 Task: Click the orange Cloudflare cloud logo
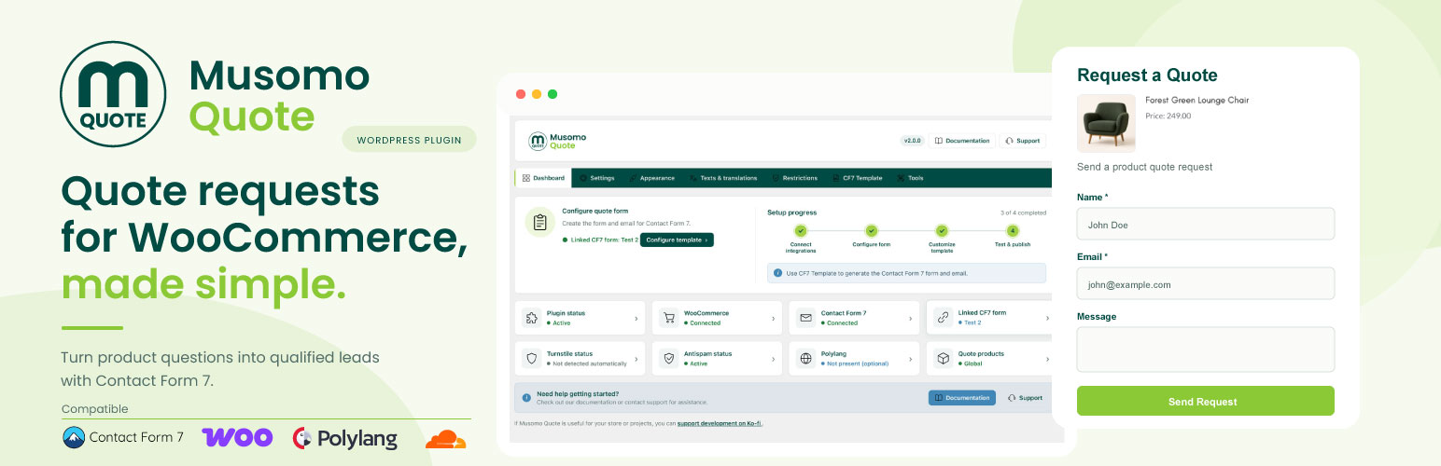tap(445, 439)
